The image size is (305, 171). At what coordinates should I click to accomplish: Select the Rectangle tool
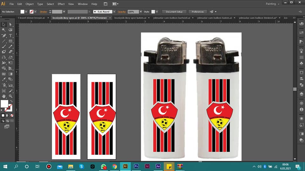tap(10, 41)
